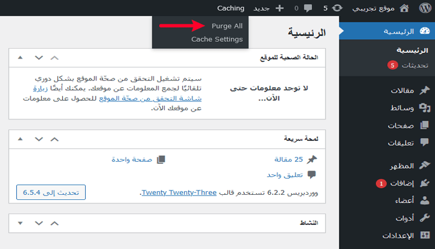435x249 pixels.
Task: Open Cache Settings in Caching menu
Action: (x=217, y=39)
